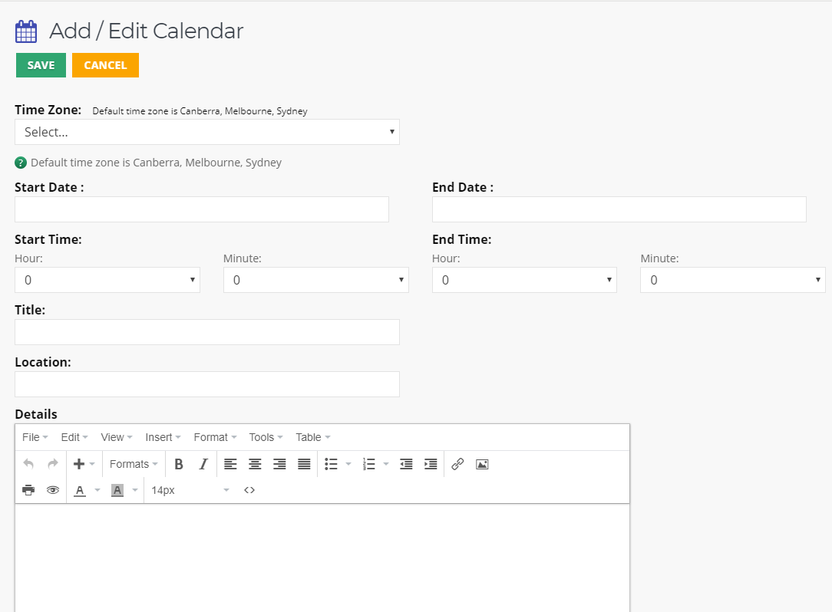Print the Details editor content
Screen dimensions: 832x612
28,490
